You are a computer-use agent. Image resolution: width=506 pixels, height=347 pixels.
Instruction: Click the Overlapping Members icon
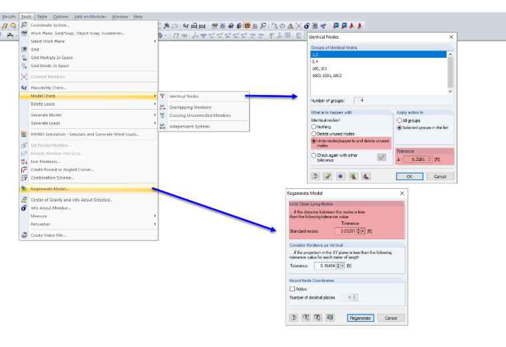click(x=162, y=107)
